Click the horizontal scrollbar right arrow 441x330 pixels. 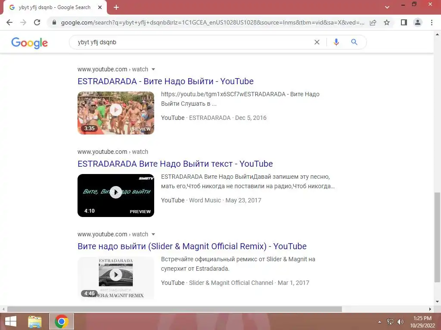tap(430, 309)
